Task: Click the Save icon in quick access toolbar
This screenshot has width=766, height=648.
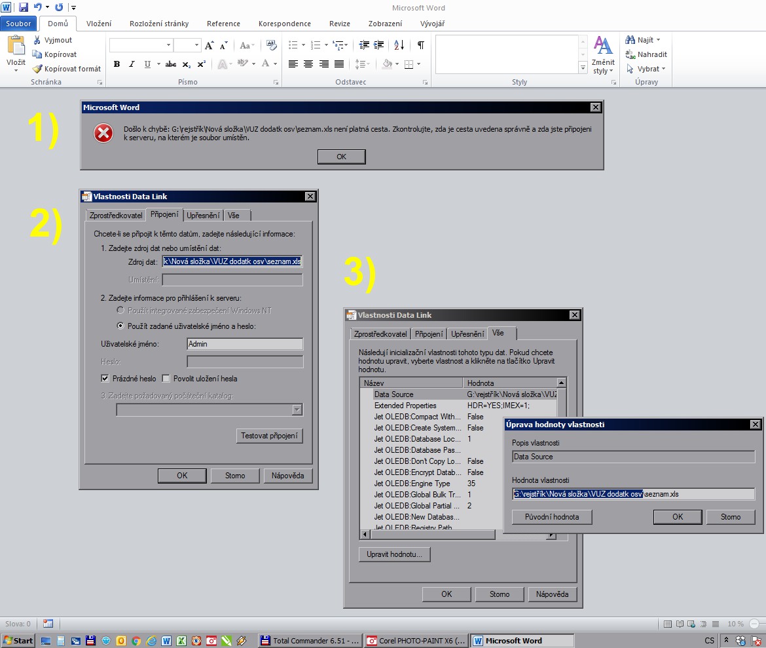Action: pyautogui.click(x=24, y=7)
